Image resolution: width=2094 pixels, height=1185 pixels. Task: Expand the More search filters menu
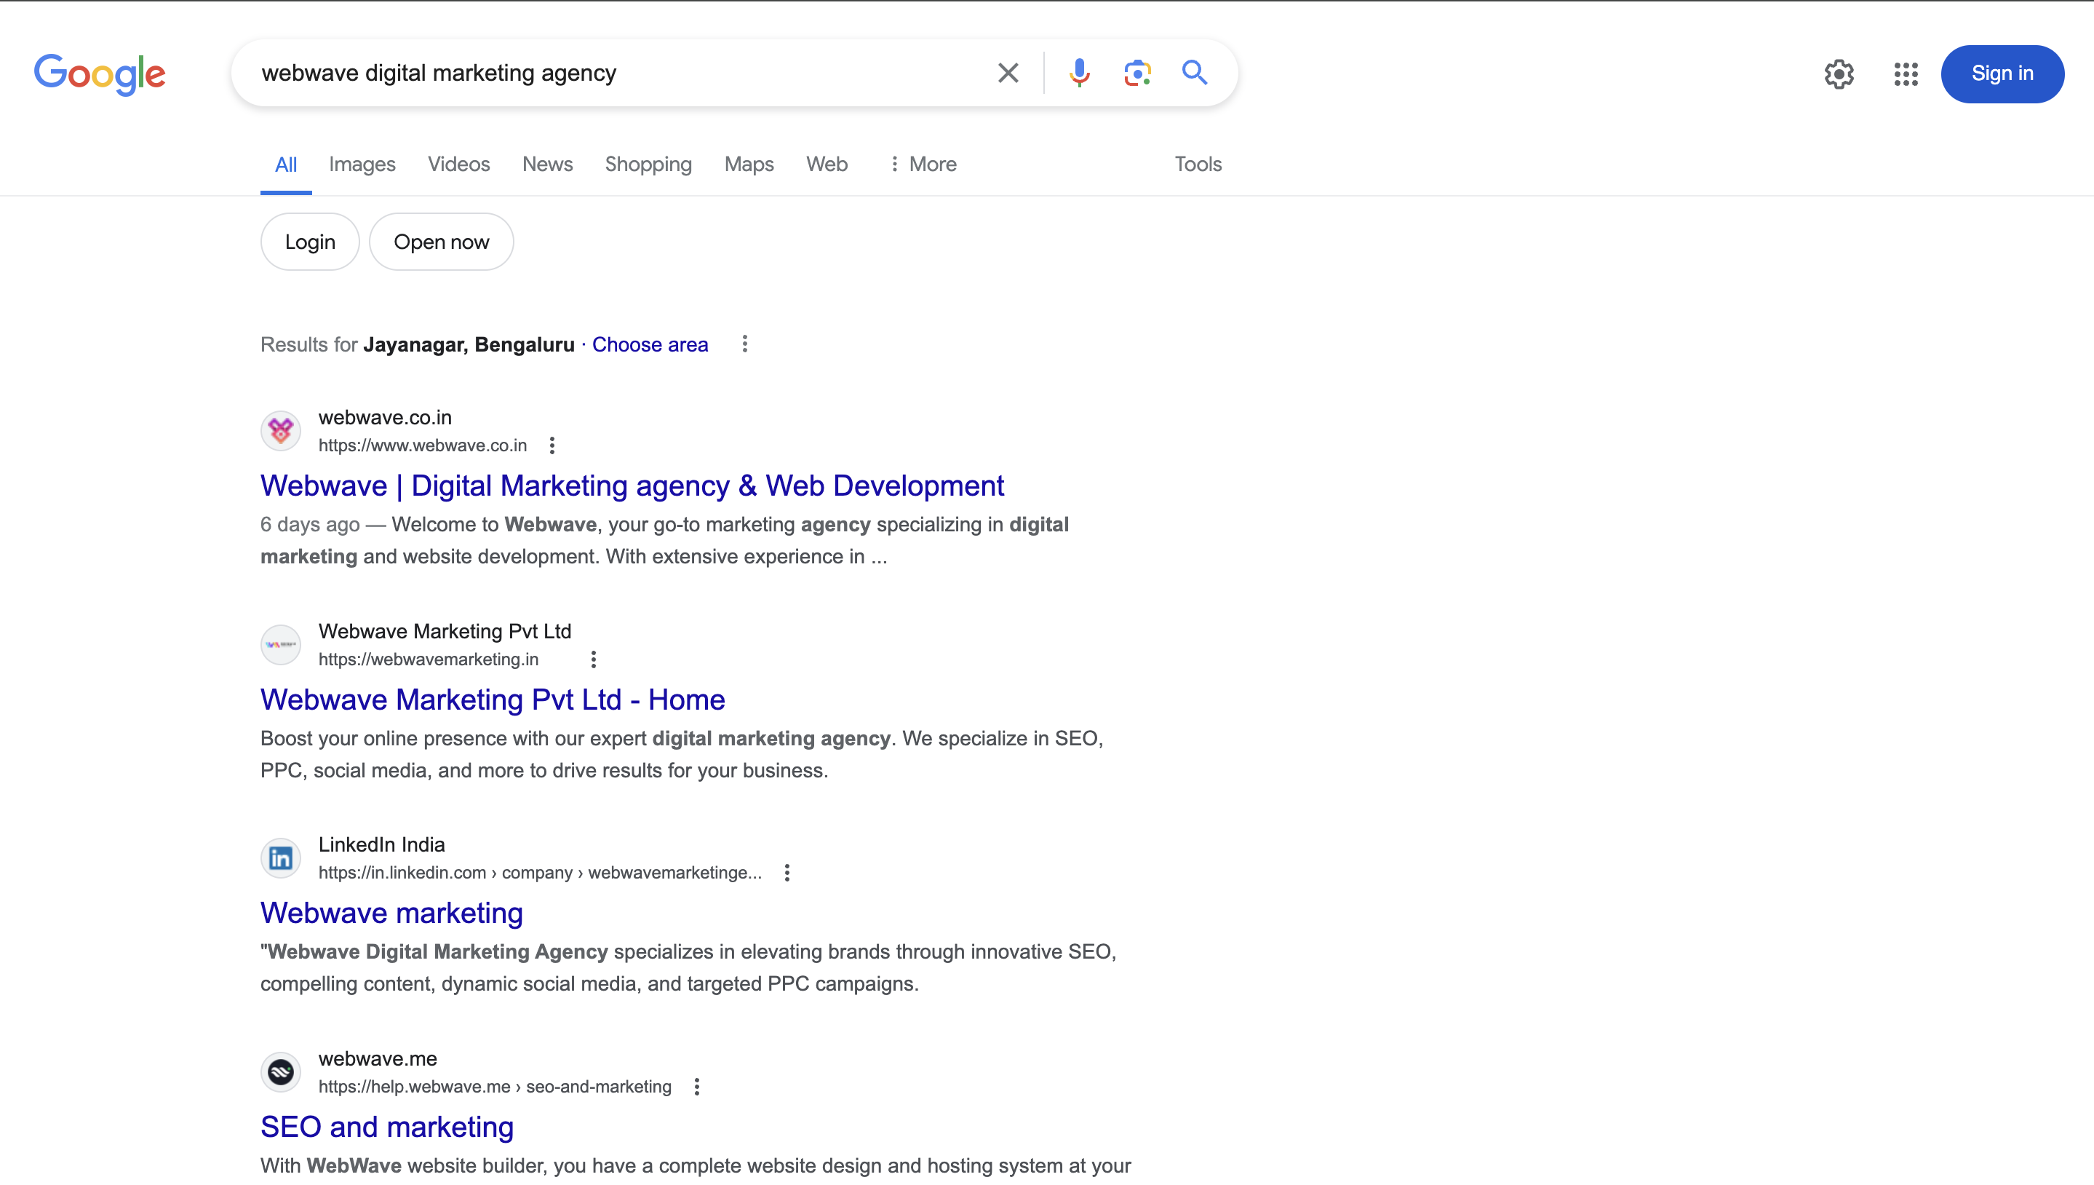(x=923, y=165)
